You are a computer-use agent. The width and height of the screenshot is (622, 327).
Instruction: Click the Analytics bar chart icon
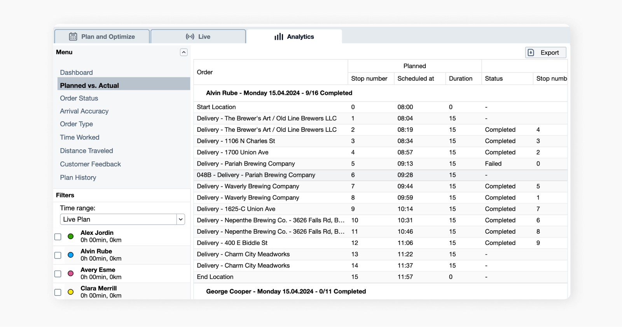(x=279, y=37)
